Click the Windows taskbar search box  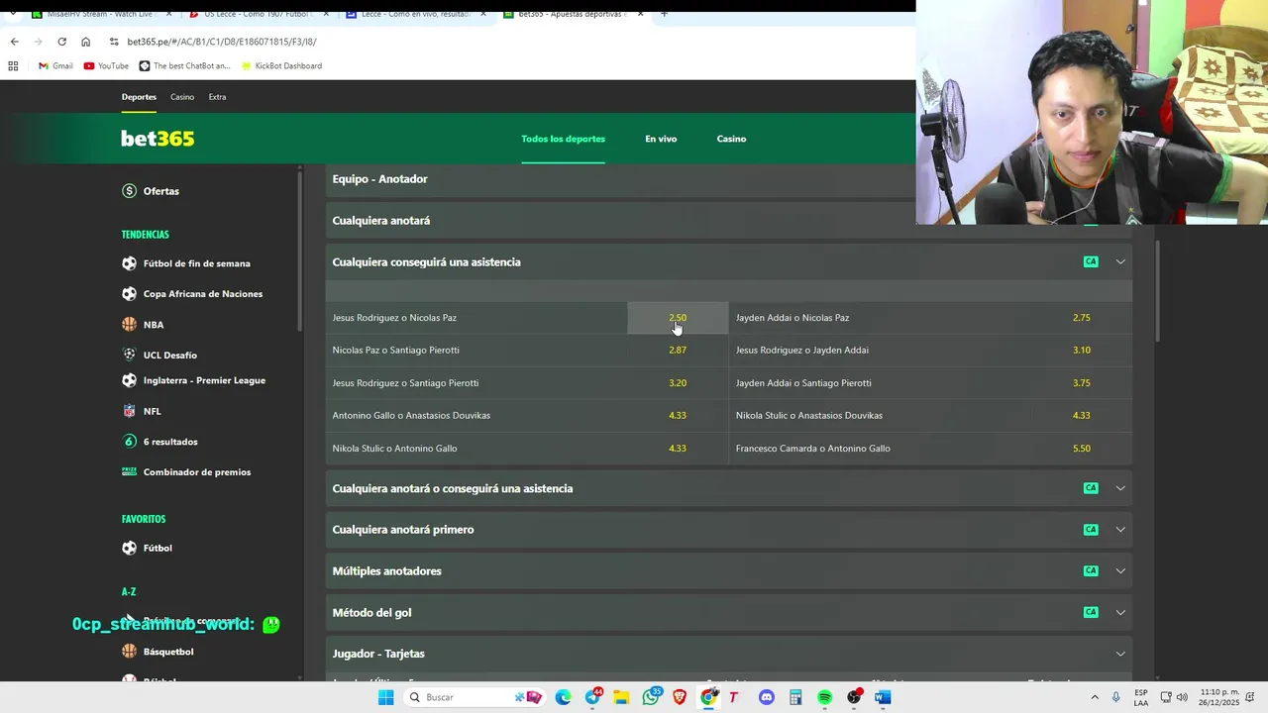[475, 697]
